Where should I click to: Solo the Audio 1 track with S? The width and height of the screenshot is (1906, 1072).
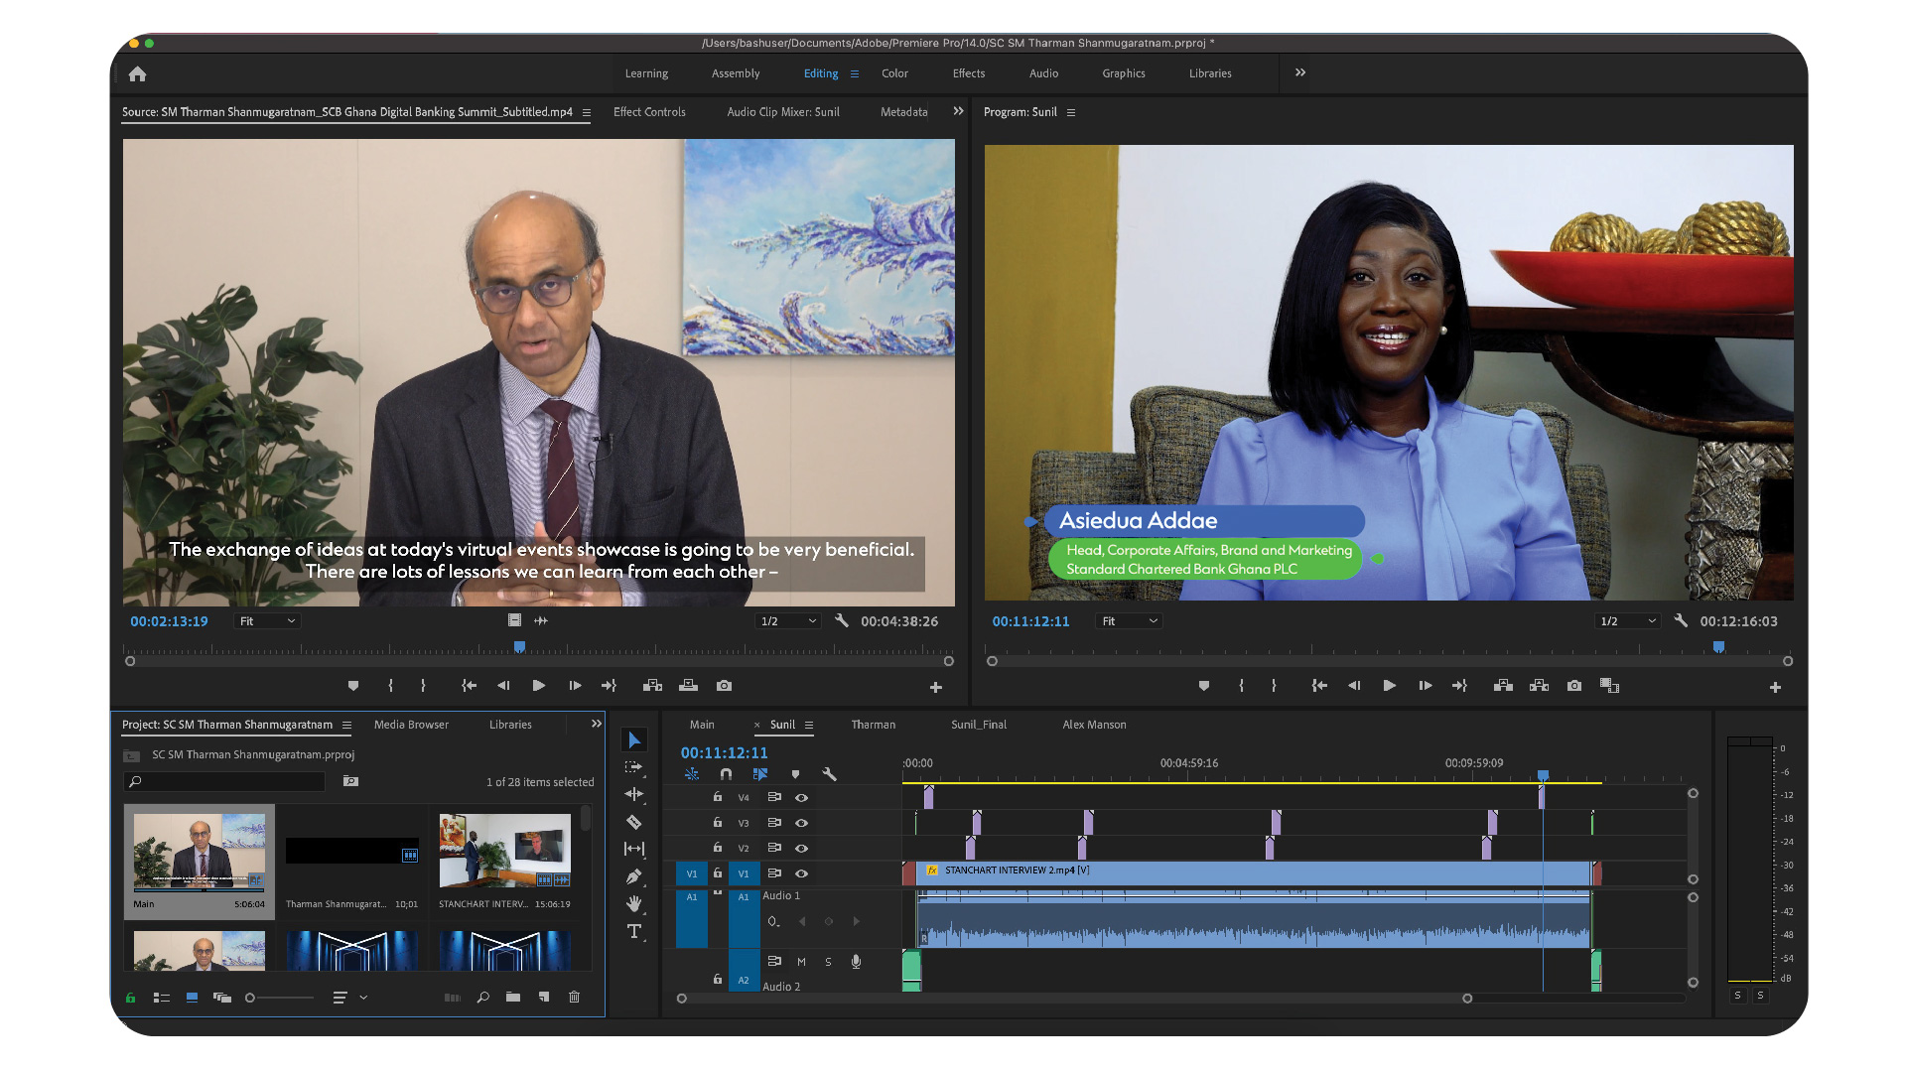(828, 962)
